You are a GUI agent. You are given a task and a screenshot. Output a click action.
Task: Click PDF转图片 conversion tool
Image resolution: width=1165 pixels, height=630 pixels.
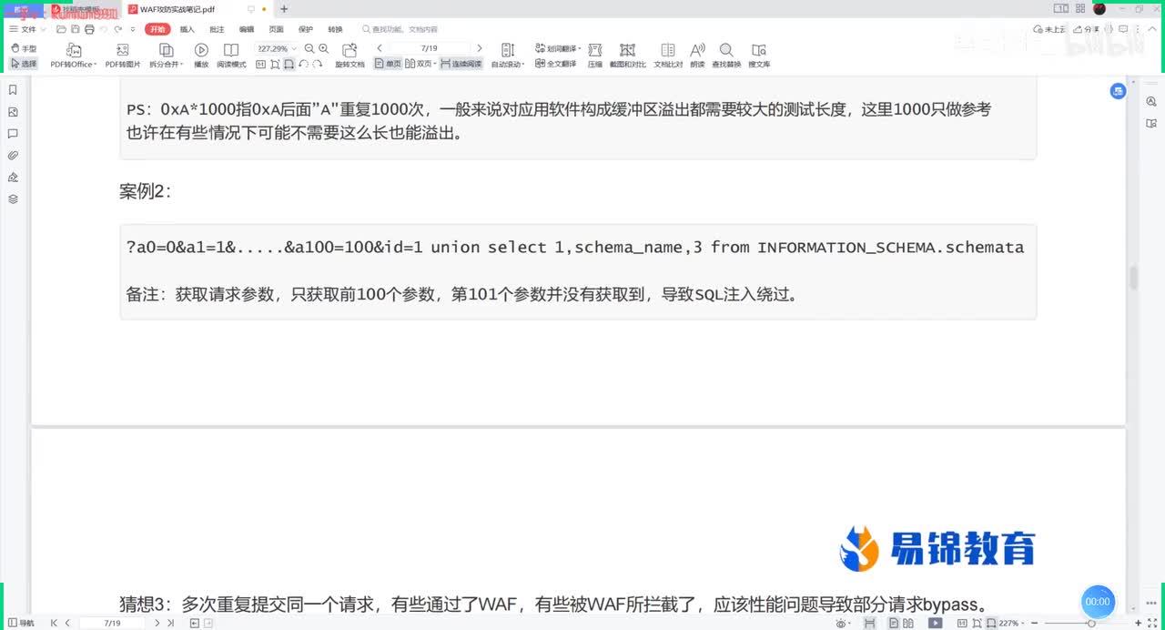(123, 56)
